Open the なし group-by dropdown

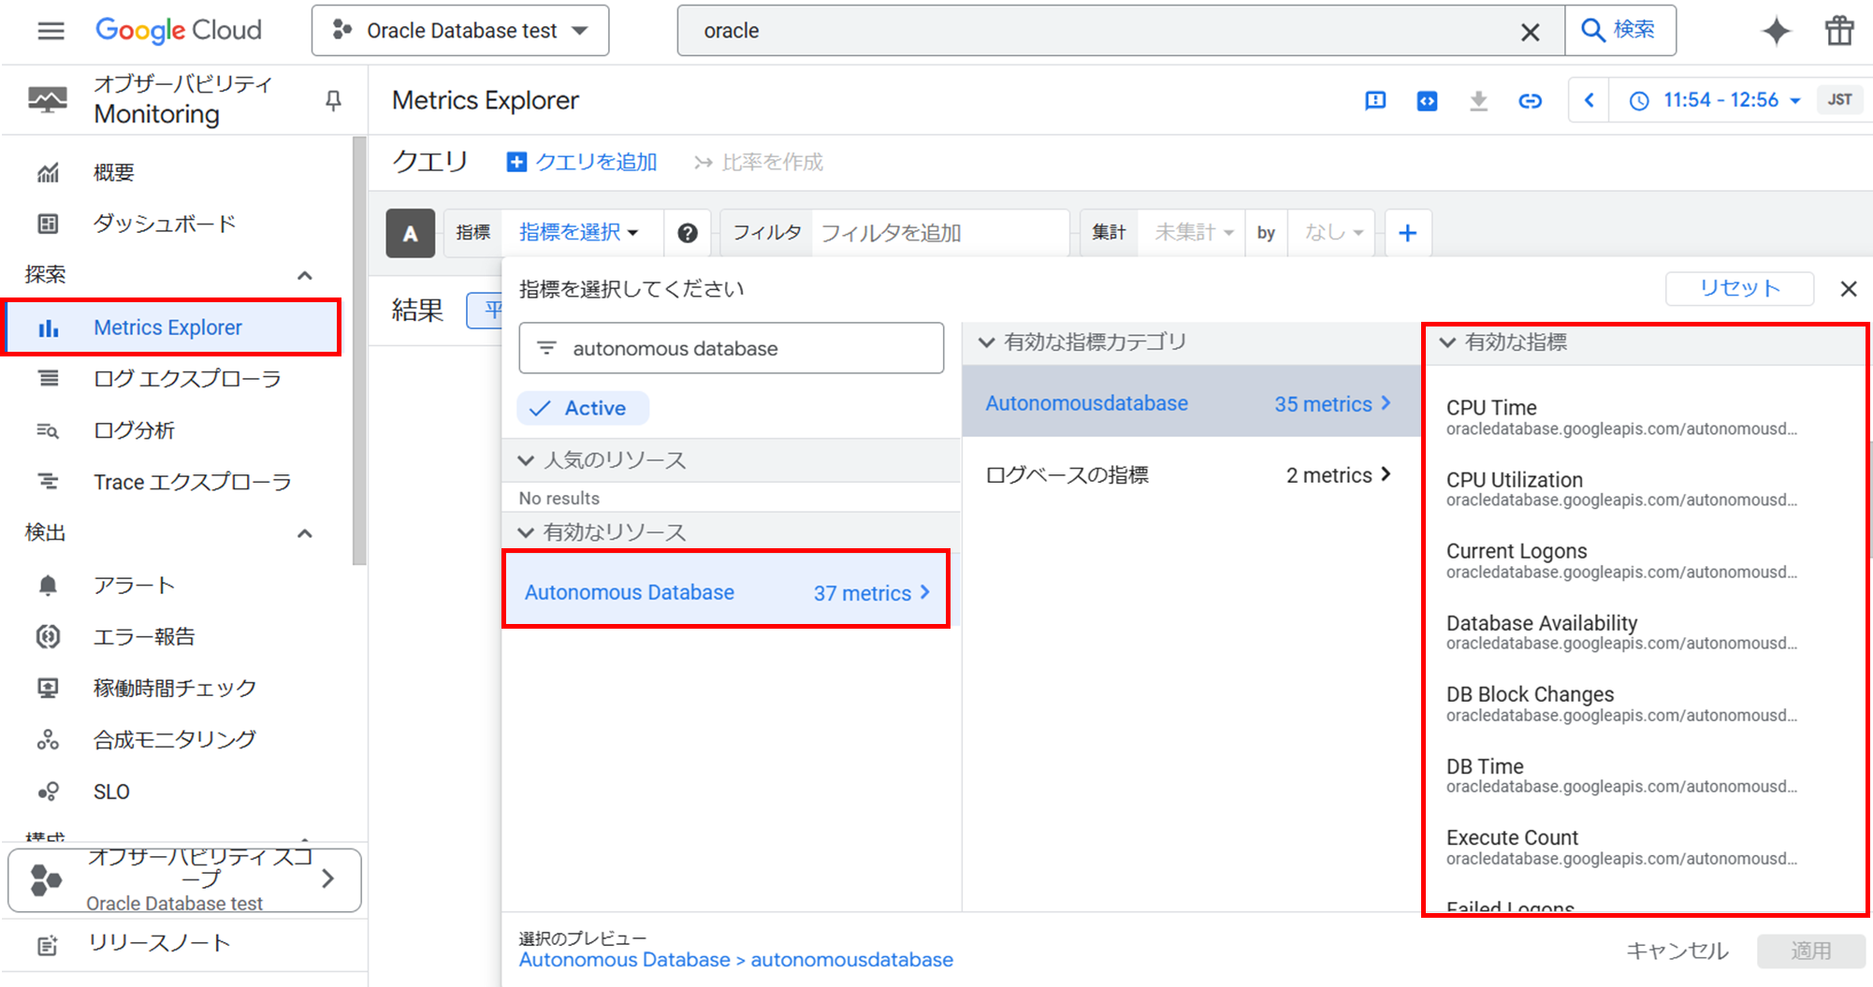click(x=1333, y=232)
